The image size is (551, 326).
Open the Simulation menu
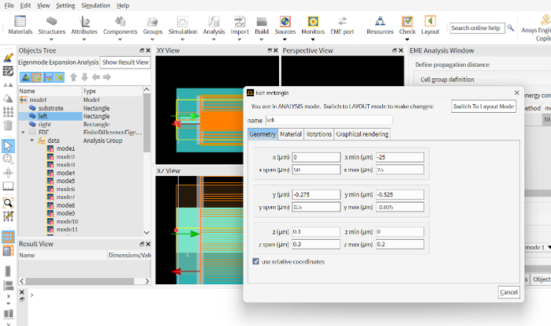95,6
